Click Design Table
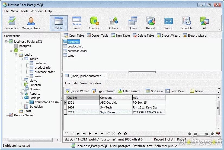 click(98, 36)
